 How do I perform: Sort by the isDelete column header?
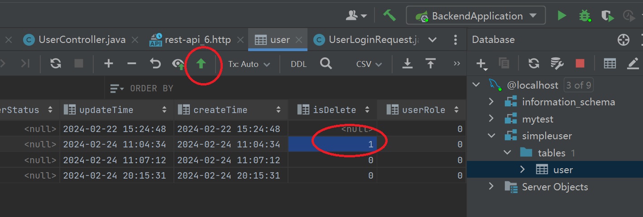(x=335, y=110)
